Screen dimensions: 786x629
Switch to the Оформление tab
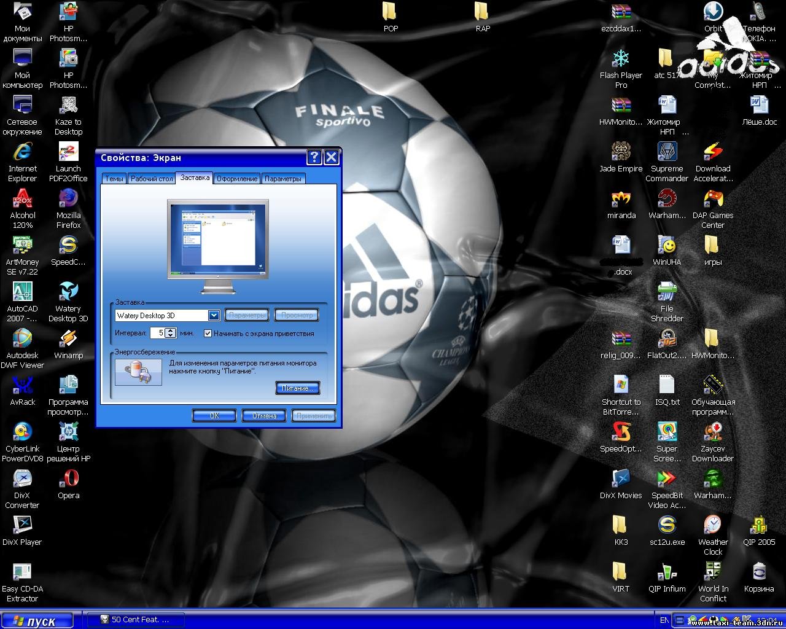point(237,179)
